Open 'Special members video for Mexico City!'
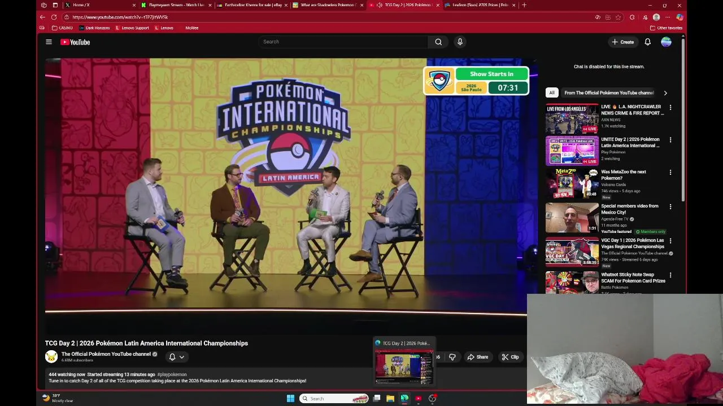 coord(629,209)
